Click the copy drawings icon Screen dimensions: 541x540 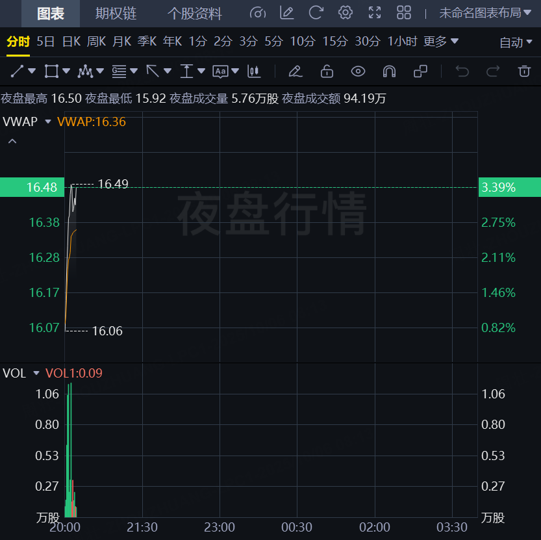(421, 71)
